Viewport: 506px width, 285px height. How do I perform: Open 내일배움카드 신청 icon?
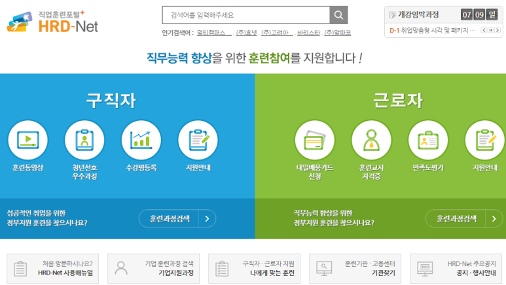pyautogui.click(x=315, y=140)
